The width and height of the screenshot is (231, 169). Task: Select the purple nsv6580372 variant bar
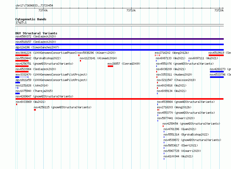pyautogui.click(x=119, y=39)
